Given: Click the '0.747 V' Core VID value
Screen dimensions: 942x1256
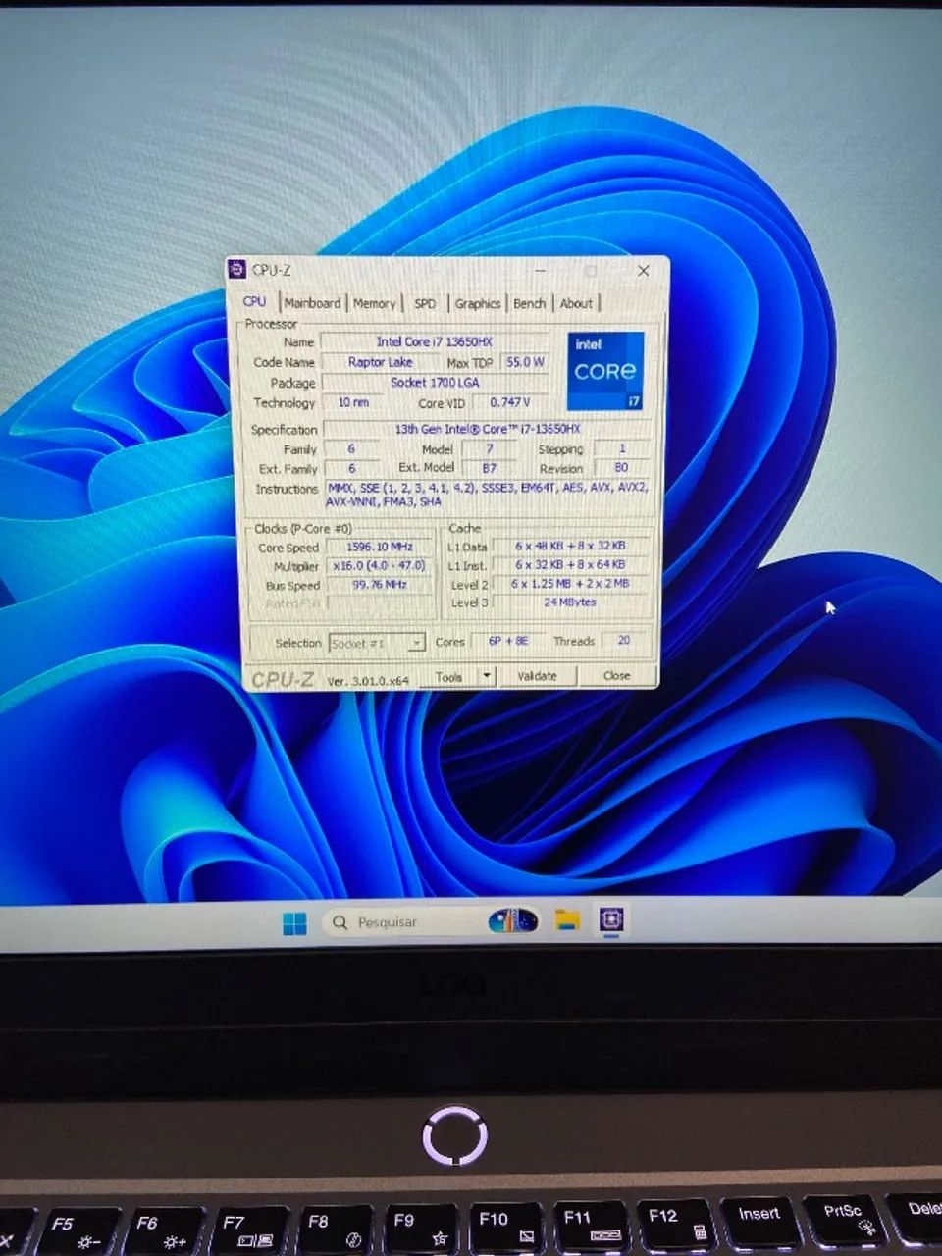Looking at the screenshot, I should [509, 402].
